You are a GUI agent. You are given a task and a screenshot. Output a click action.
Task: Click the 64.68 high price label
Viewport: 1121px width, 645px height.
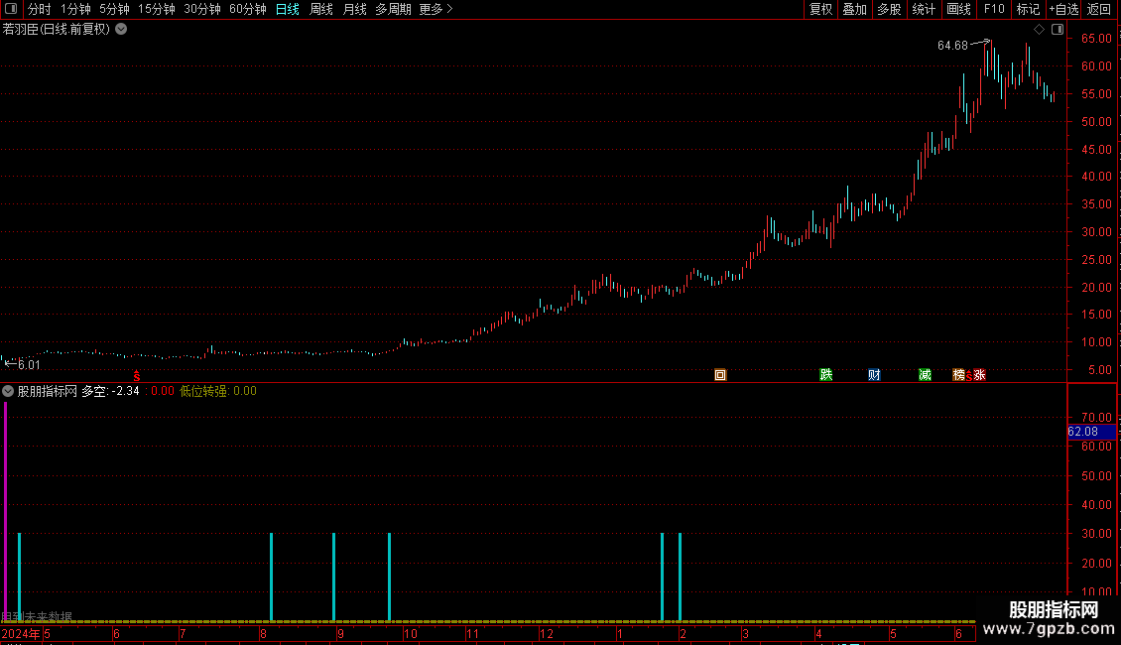pos(952,46)
